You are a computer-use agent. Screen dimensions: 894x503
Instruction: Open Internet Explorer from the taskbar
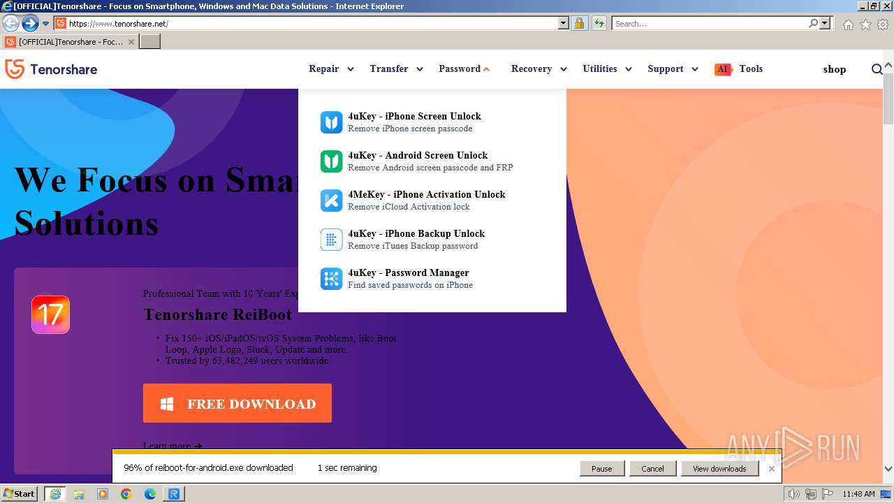[54, 493]
